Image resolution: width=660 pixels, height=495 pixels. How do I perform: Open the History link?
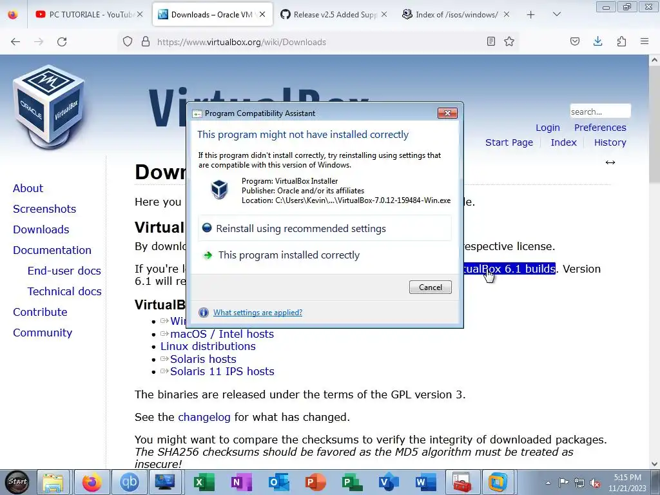610,142
